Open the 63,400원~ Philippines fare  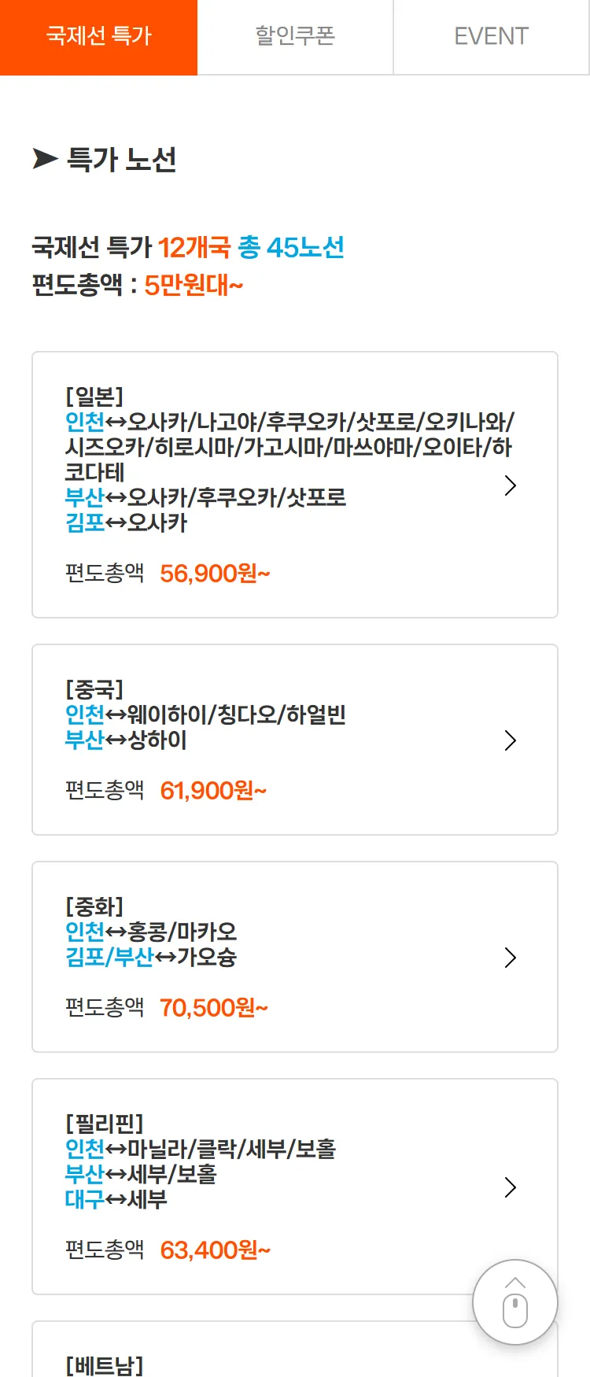(x=215, y=1250)
